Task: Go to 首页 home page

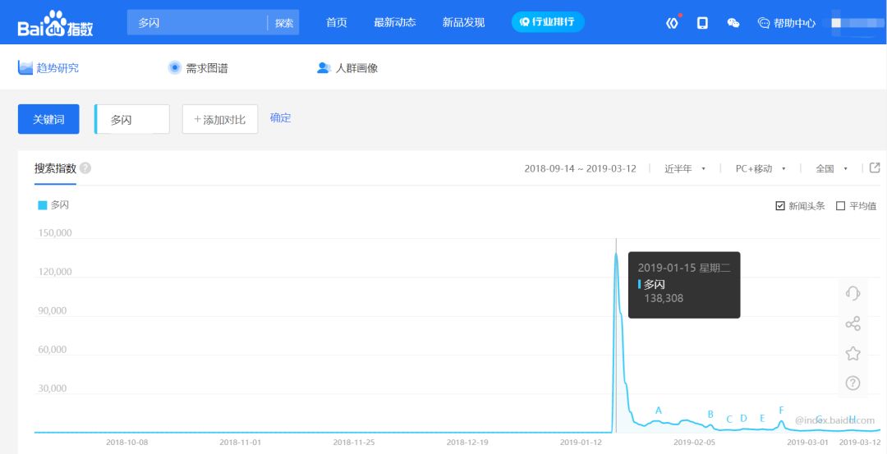Action: coord(337,23)
